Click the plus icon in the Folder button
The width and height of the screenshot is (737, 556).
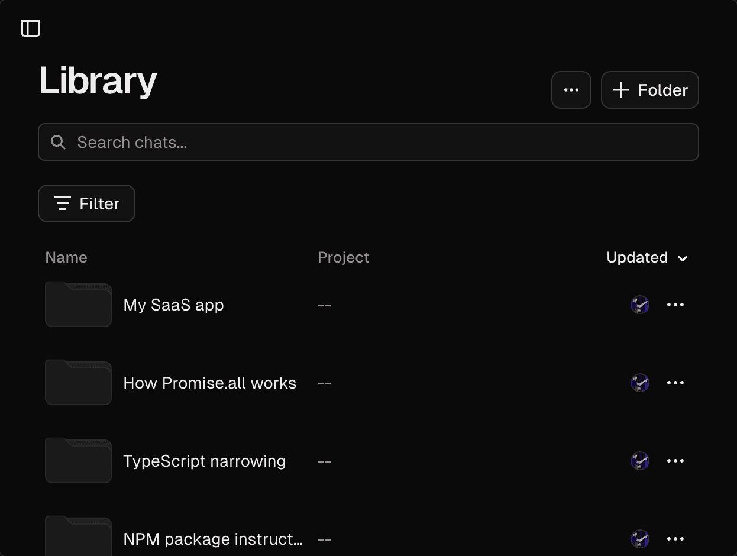(620, 90)
